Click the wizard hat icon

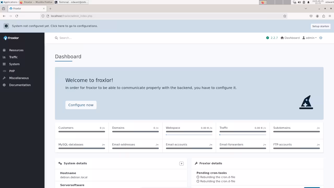click(306, 102)
